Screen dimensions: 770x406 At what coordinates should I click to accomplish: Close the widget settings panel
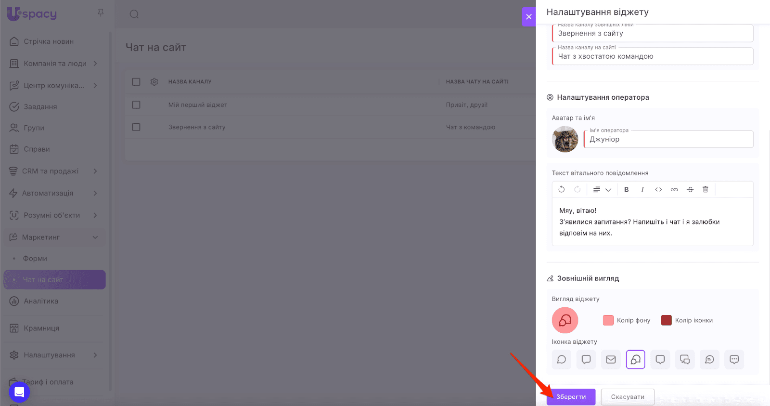[529, 17]
